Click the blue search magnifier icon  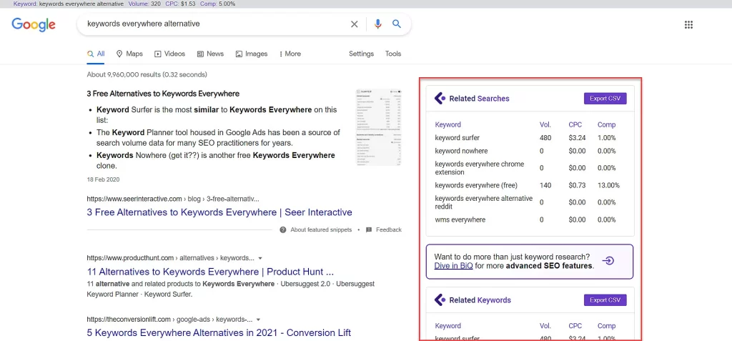(397, 24)
